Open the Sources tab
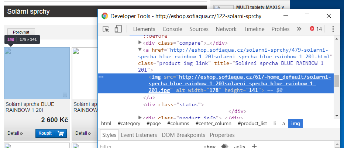The width and height of the screenshot is (344, 148). pos(199,29)
